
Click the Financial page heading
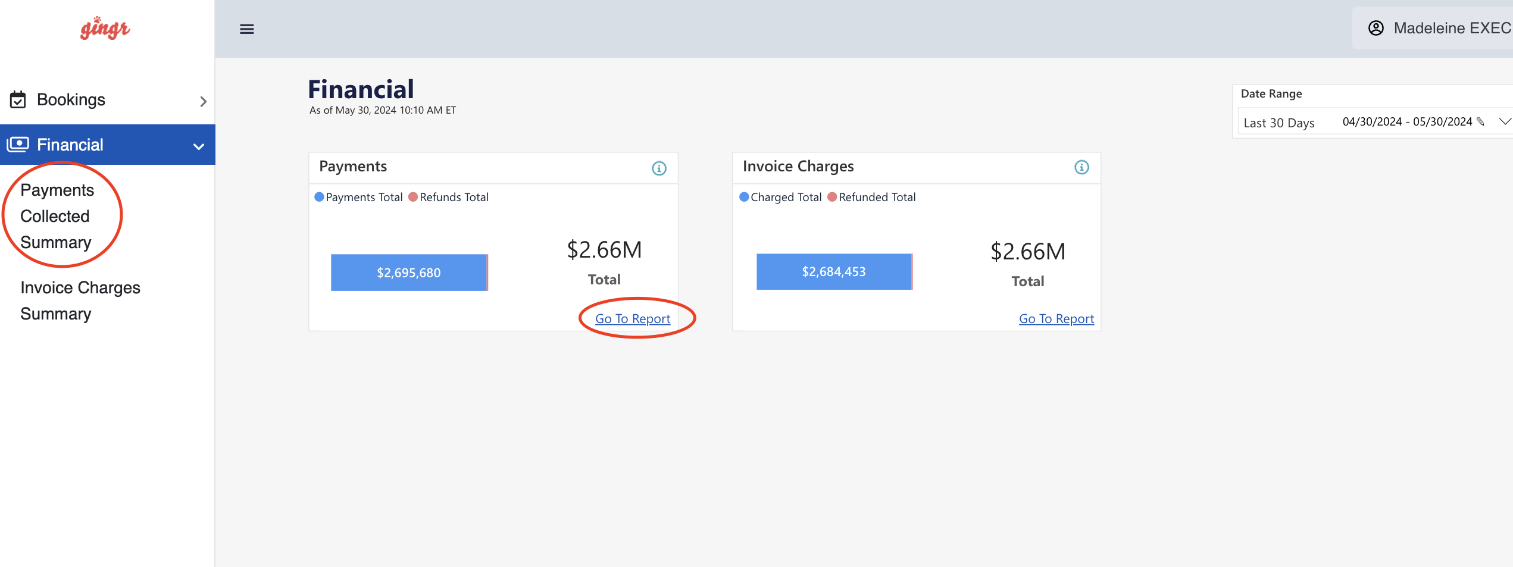point(361,90)
